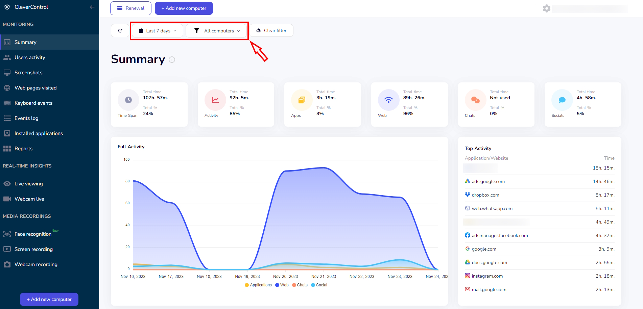This screenshot has height=309, width=643.
Task: Toggle the Web series in chart legend
Action: [282, 285]
